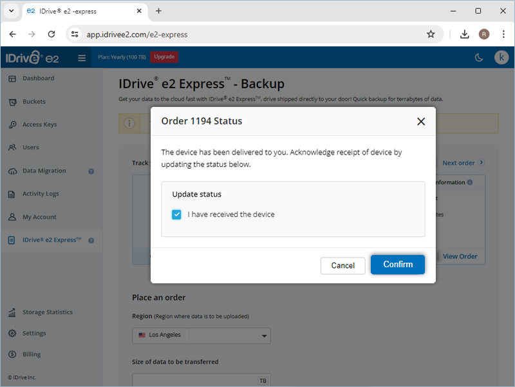The width and height of the screenshot is (515, 387).
Task: Click the Activity Logs document icon
Action: pyautogui.click(x=12, y=194)
